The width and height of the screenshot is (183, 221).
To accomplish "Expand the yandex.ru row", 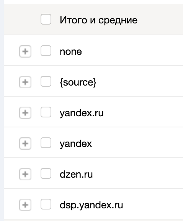I will [x=25, y=113].
